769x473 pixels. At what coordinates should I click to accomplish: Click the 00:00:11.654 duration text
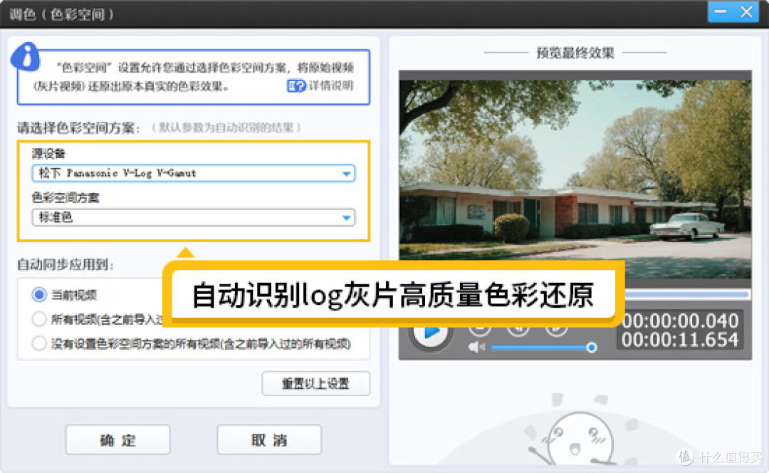click(x=680, y=340)
